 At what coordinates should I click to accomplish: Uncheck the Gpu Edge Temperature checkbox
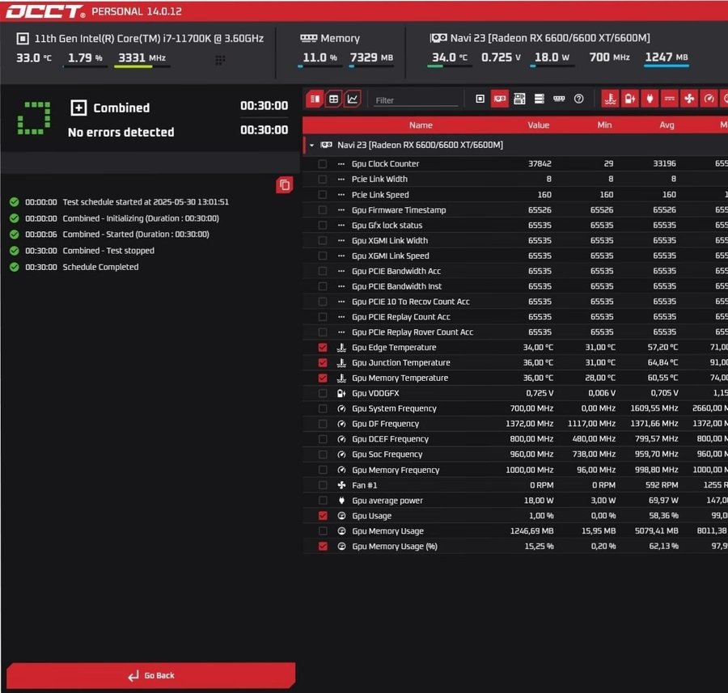[x=323, y=347]
